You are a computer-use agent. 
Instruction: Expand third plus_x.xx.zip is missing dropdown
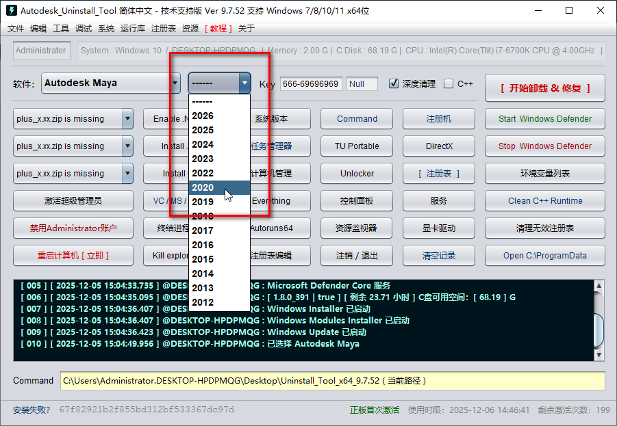coord(127,173)
